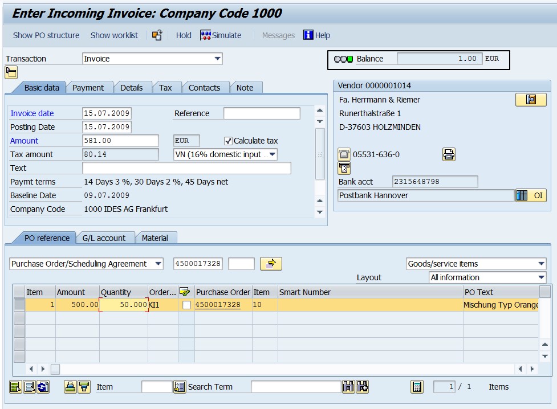Click the Reference input field
This screenshot has height=409, width=557.
point(262,113)
